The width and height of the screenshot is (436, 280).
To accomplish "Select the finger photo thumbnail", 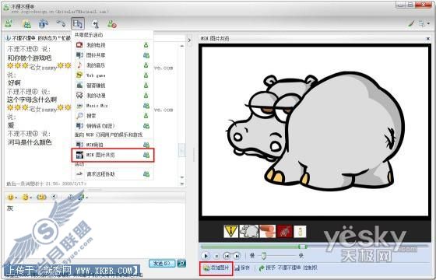I will [x=268, y=232].
